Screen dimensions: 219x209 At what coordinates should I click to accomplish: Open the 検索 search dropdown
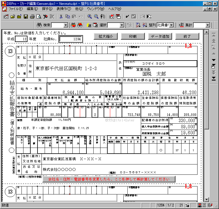click(66, 25)
